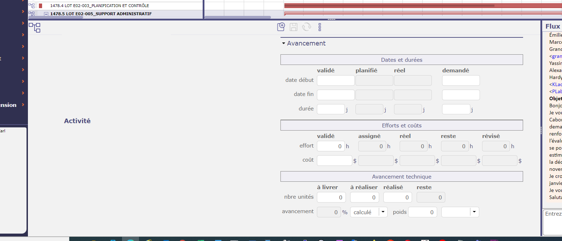Click the save floppy disk icon
The height and width of the screenshot is (241, 562).
click(294, 27)
